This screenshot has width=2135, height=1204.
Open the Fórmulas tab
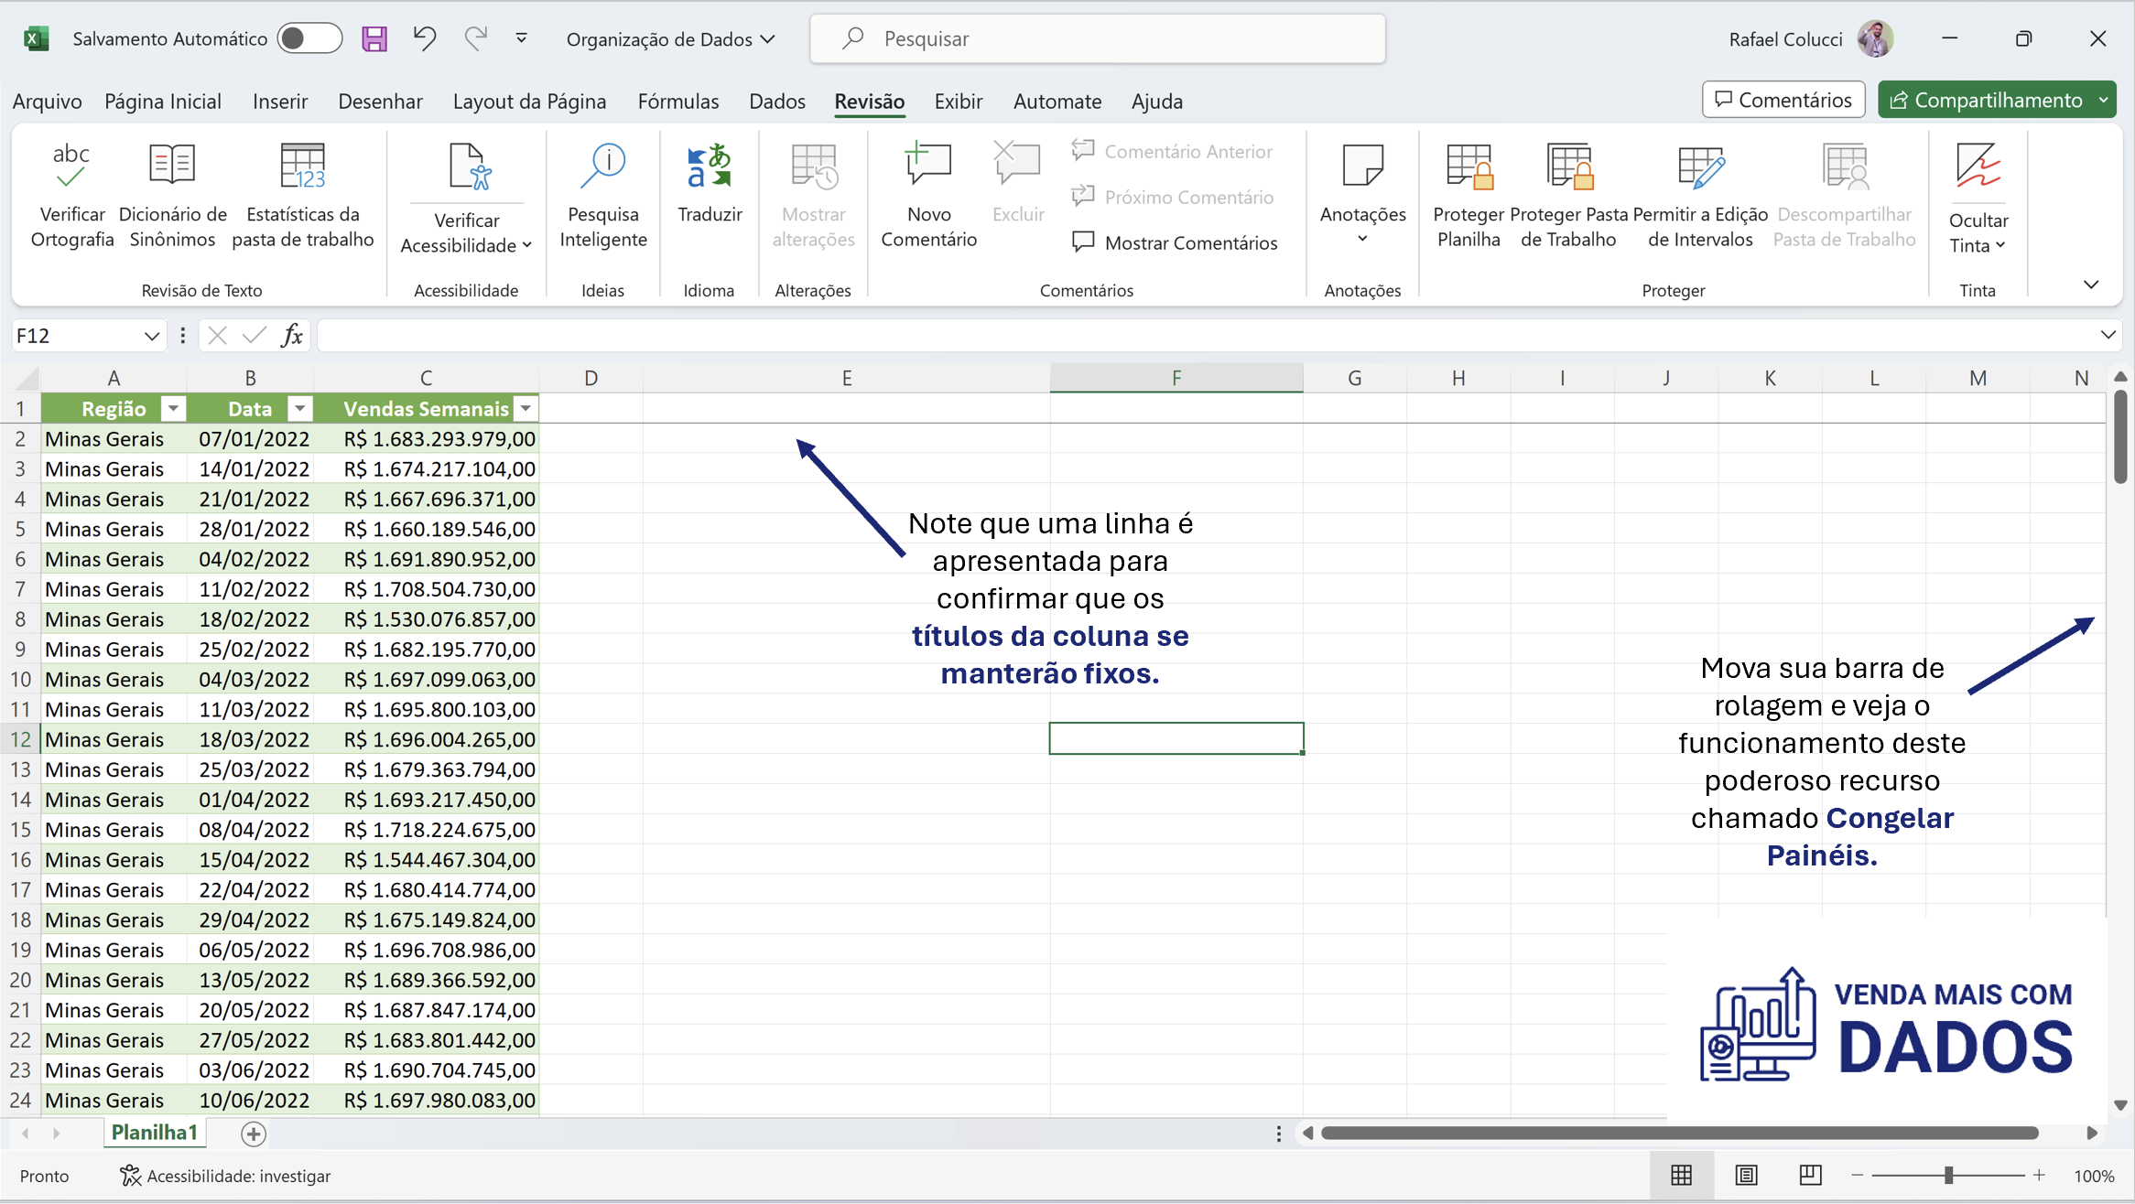[x=678, y=101]
